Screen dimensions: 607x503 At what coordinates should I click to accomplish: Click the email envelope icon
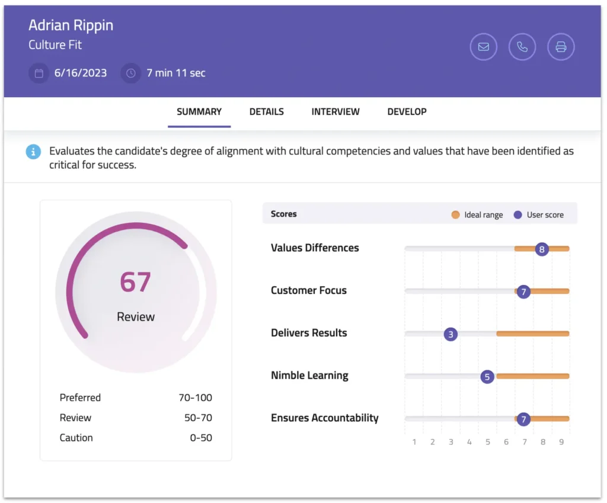click(484, 47)
